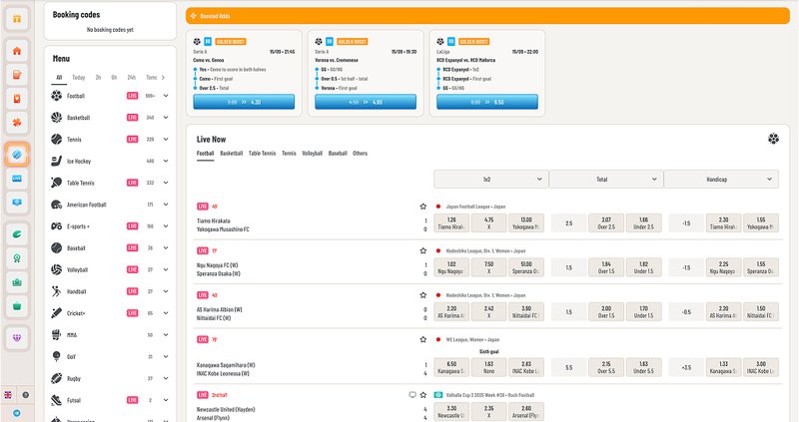Select the 24h time filter tab
Screen dimensions: 799x422
[x=132, y=78]
